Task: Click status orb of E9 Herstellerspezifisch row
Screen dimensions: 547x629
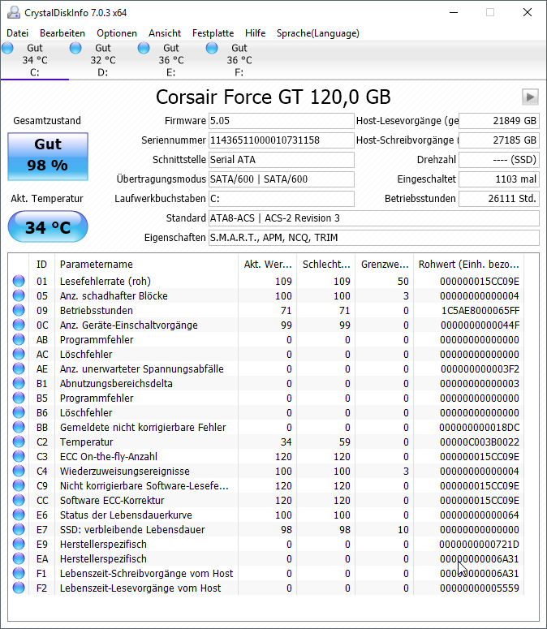Action: [x=19, y=544]
